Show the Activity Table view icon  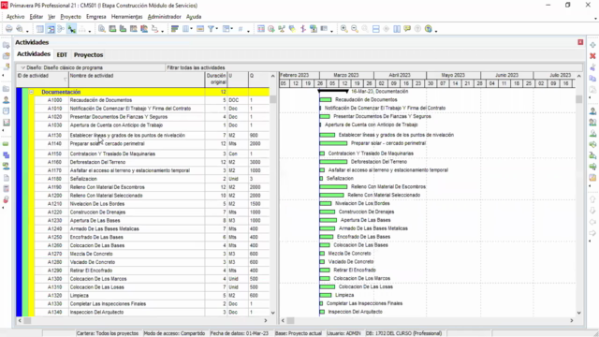tap(39, 29)
